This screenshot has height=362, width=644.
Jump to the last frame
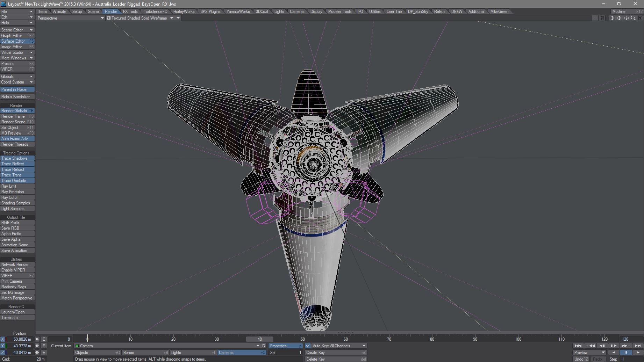(x=638, y=346)
